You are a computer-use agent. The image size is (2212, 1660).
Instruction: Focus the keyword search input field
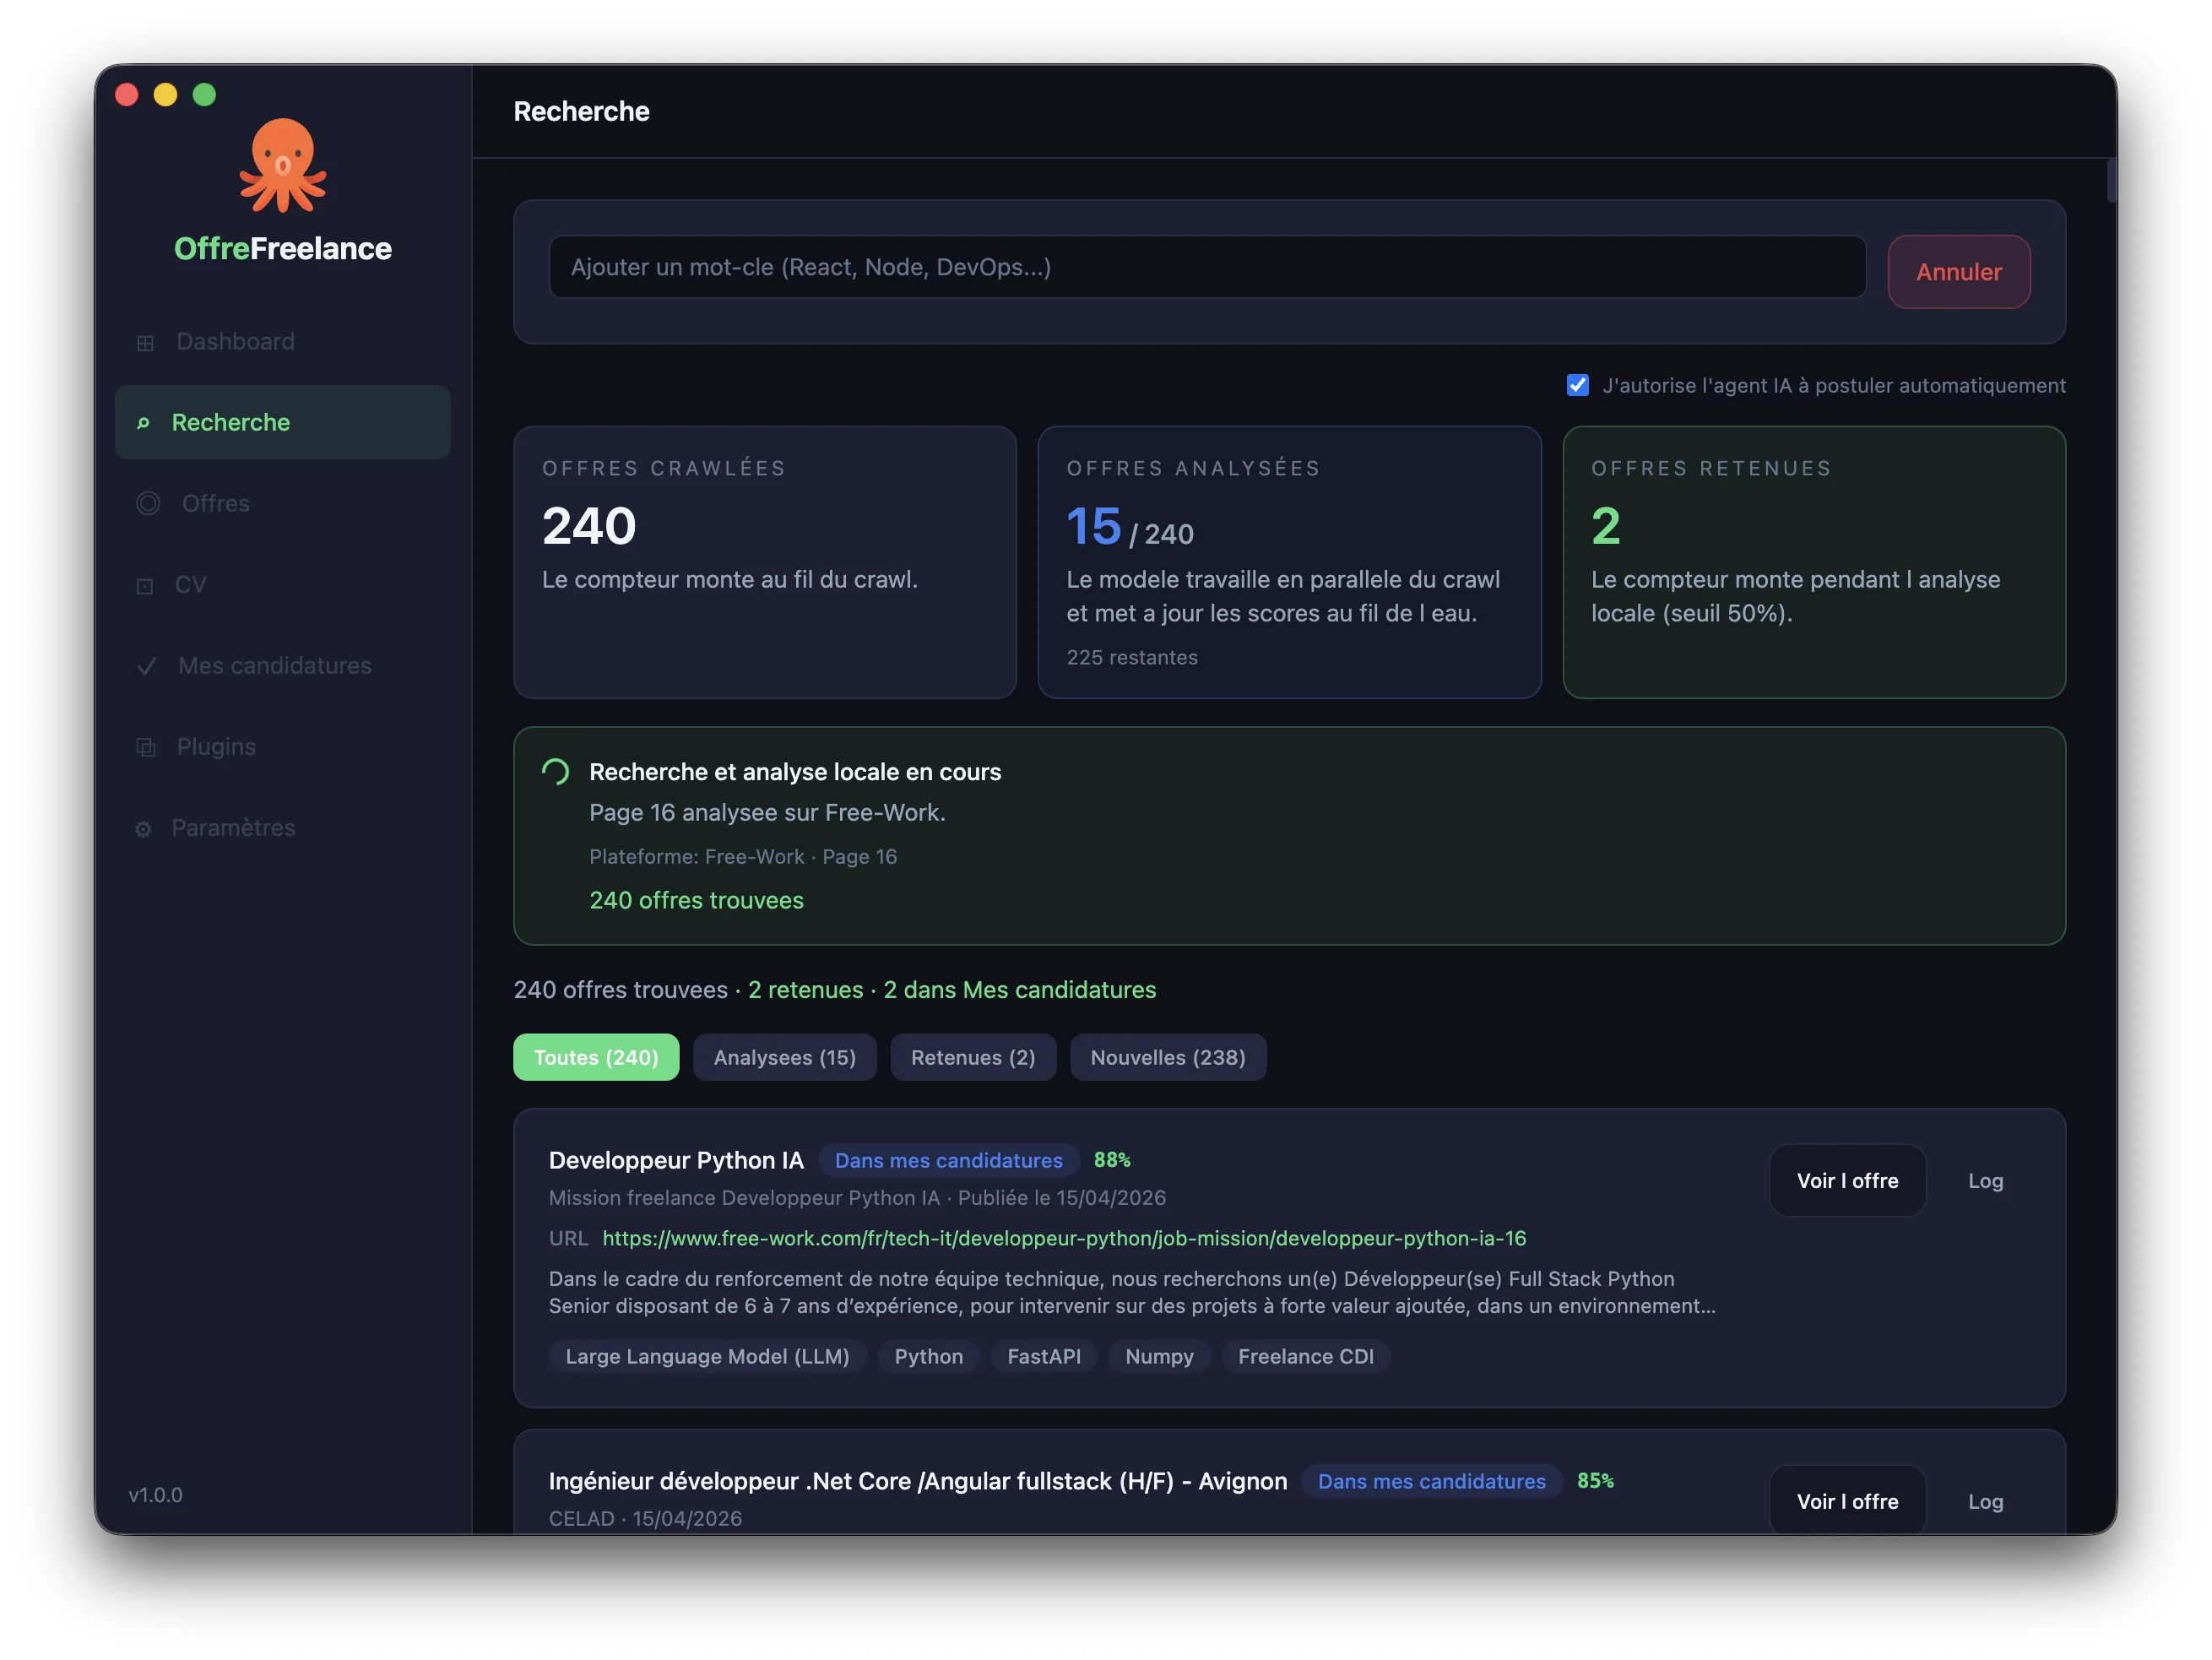(x=1206, y=267)
